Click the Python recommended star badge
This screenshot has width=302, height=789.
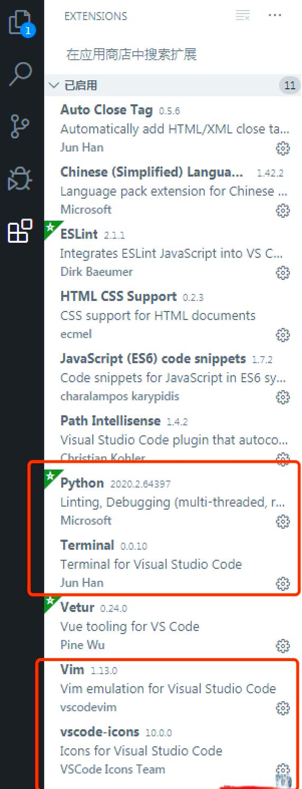[51, 476]
